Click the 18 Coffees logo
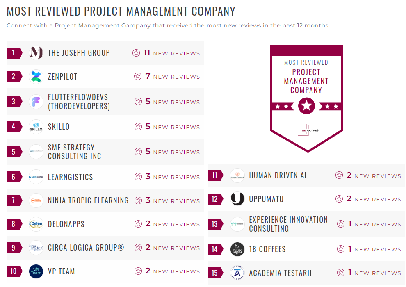This screenshot has height=287, width=406. point(237,249)
